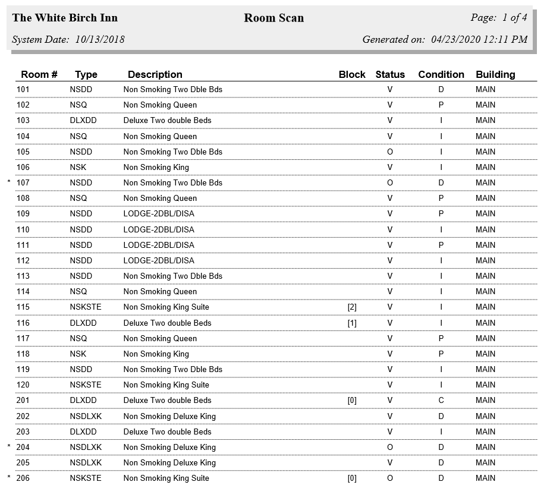Click building MAIN in room 101 row
Viewport: 550px width, 485px height.
click(x=485, y=89)
